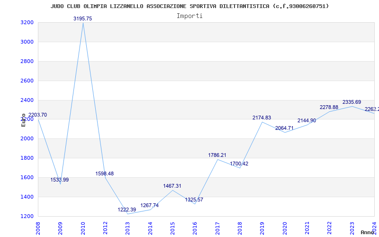Click the 2021 x-axis year

(307, 228)
